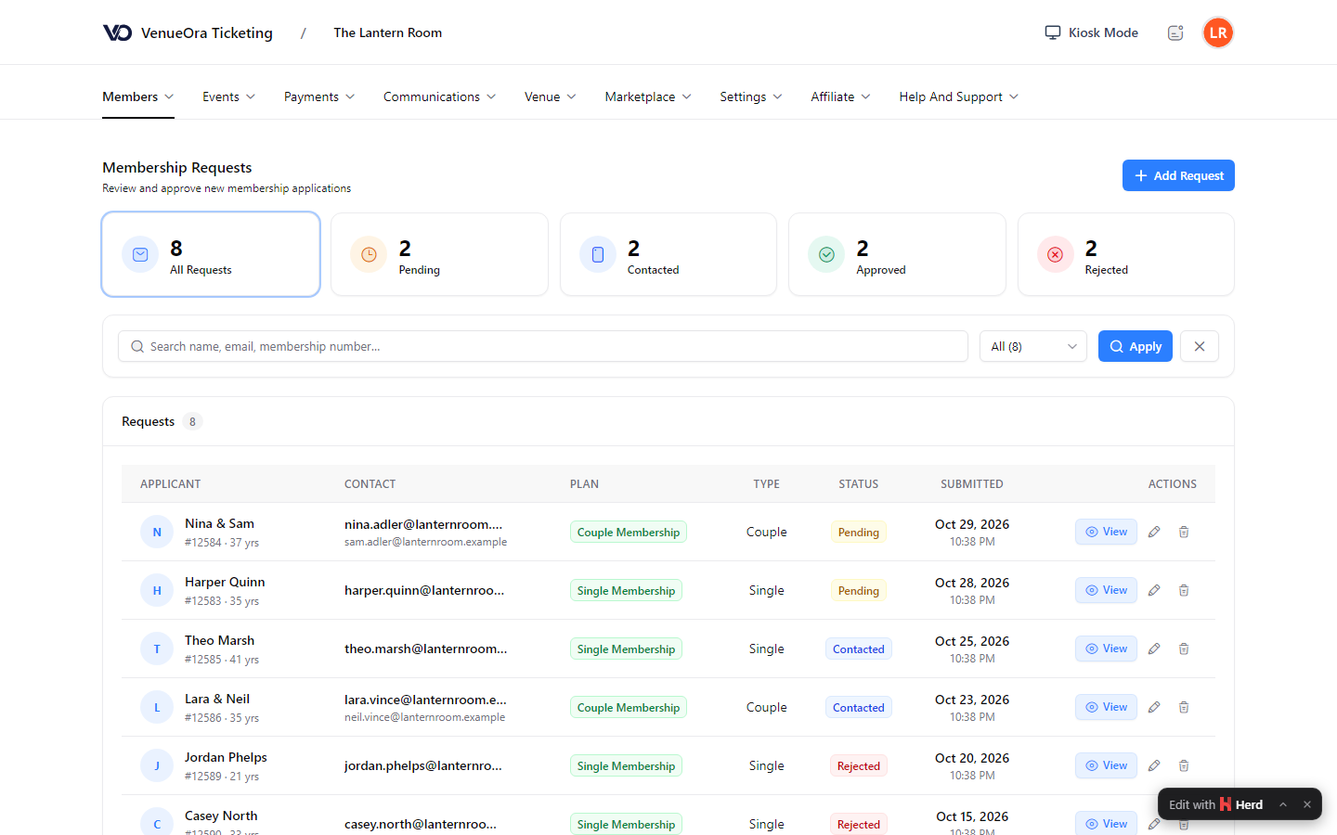
Task: Edit Nina & Sam request with pencil icon
Action: (1154, 532)
